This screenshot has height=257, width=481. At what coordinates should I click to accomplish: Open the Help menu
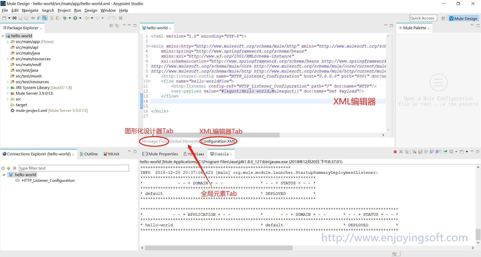coord(124,10)
